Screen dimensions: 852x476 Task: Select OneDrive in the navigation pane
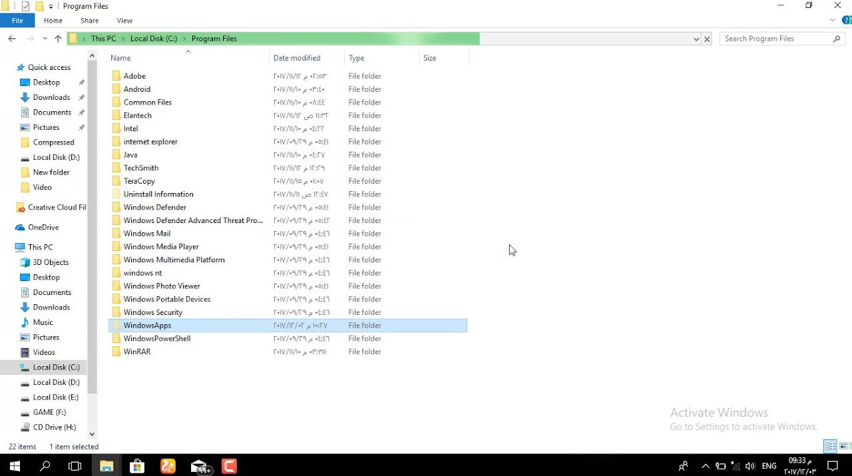(x=43, y=227)
